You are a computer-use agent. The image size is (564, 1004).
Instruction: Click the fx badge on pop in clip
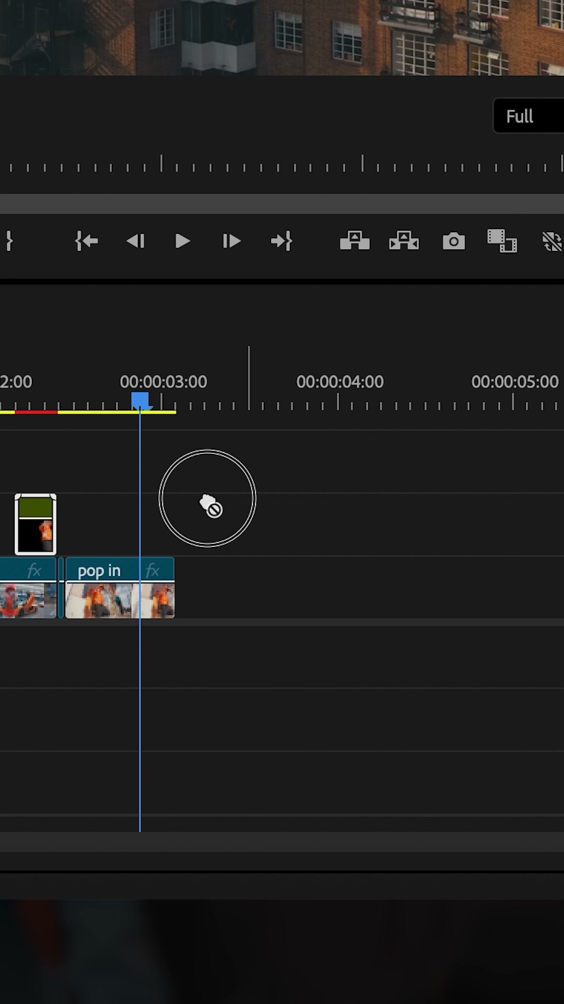point(152,570)
